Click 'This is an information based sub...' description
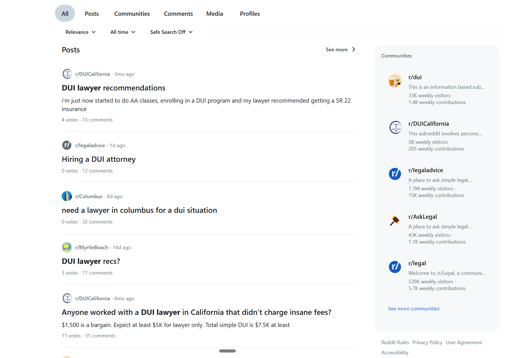Screen dimensions: 528x358 [446, 87]
